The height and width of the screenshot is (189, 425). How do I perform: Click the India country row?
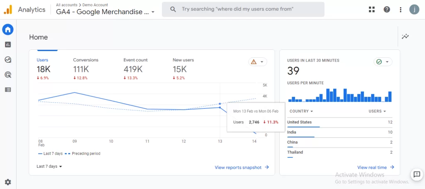click(x=340, y=133)
